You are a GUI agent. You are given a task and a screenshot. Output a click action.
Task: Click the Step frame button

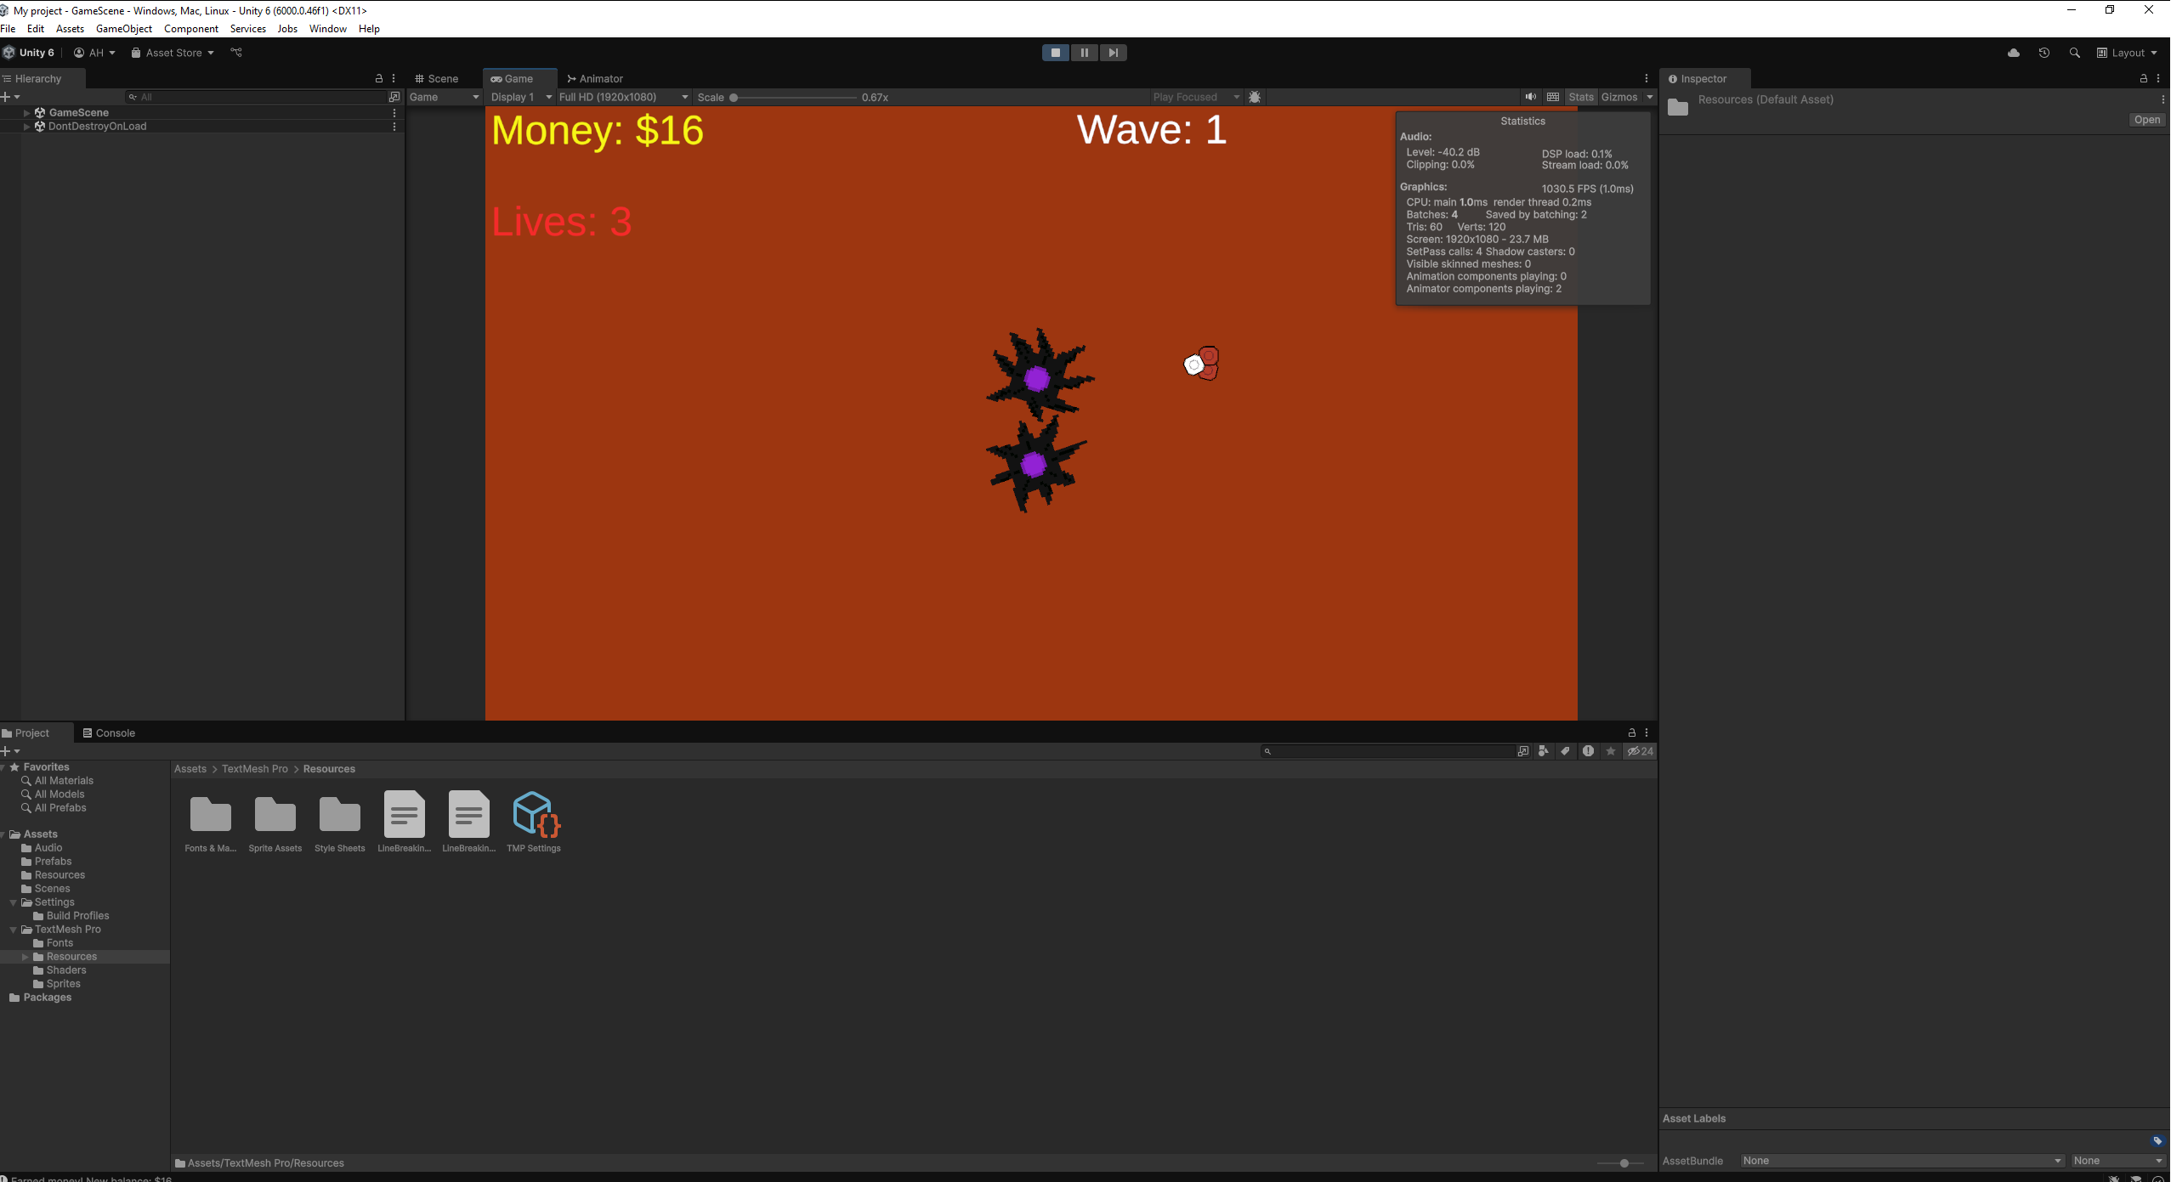click(x=1113, y=53)
